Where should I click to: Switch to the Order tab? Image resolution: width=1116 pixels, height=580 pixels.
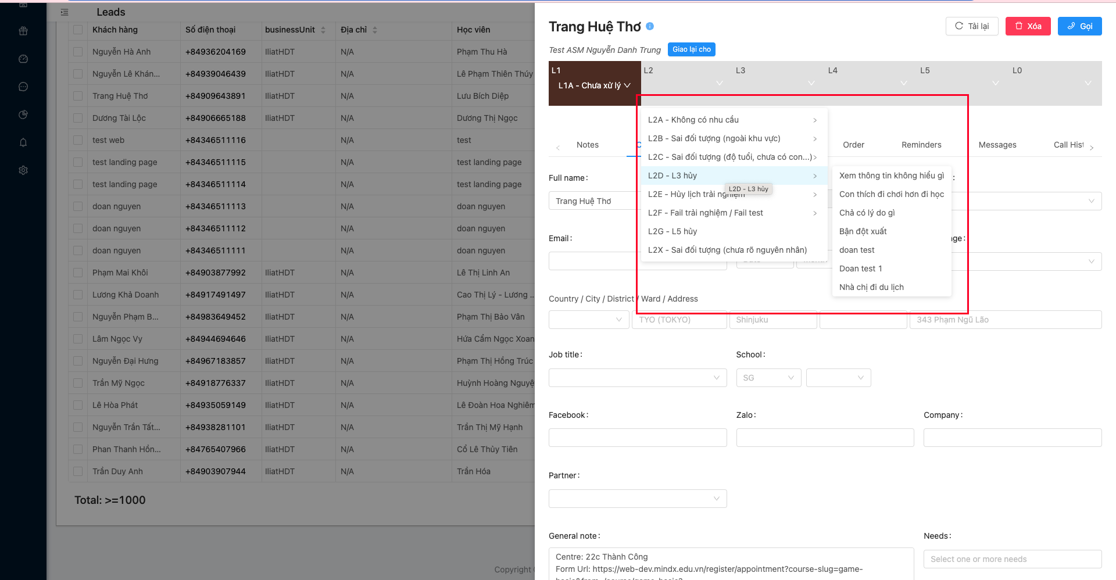click(853, 145)
